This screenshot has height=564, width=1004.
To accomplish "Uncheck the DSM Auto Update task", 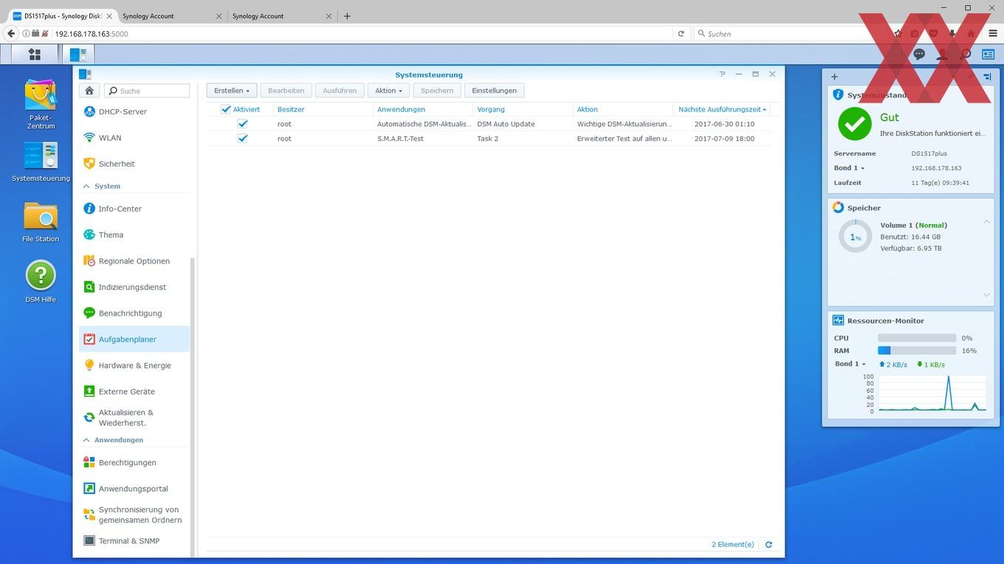I will pos(242,124).
